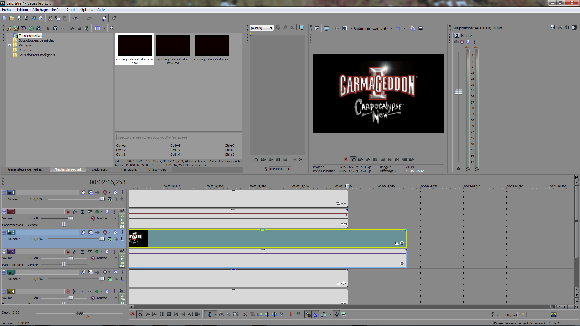Click the Record button in the timeline transport
Image resolution: width=580 pixels, height=326 pixels.
pyautogui.click(x=133, y=315)
